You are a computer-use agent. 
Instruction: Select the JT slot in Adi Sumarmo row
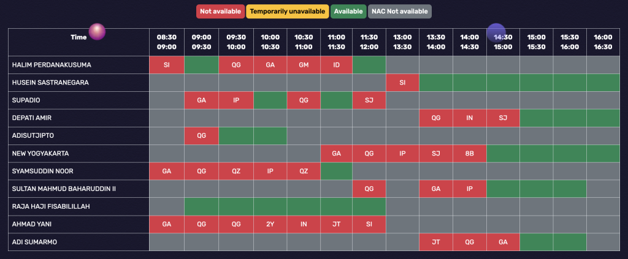(436, 242)
